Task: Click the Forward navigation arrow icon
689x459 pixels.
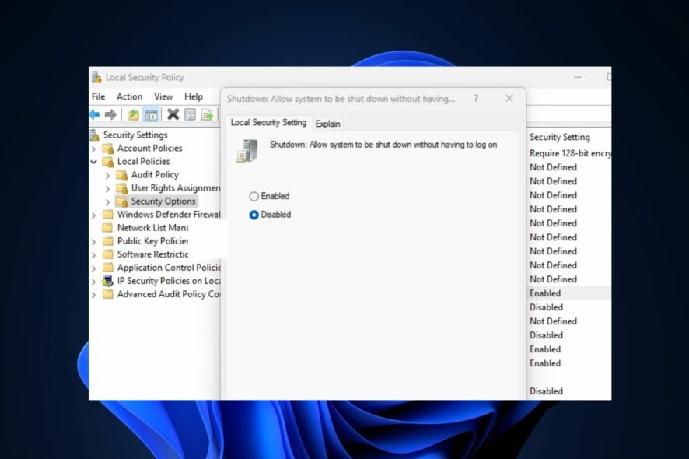Action: tap(111, 114)
